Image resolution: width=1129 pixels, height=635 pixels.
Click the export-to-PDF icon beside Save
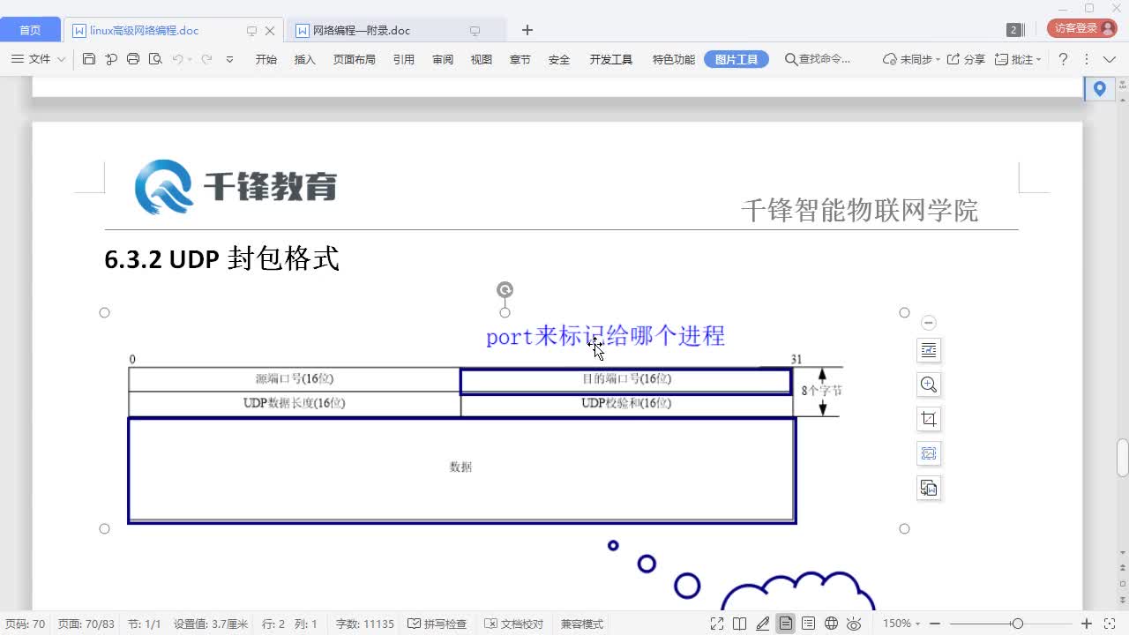click(x=111, y=59)
